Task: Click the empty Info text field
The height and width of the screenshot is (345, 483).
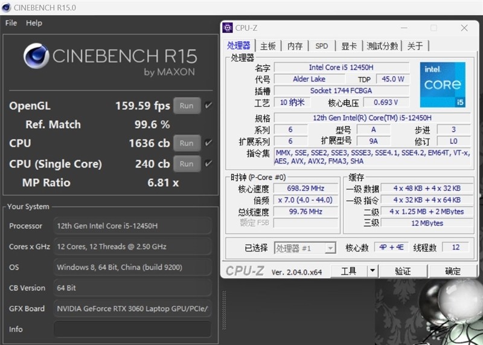Action: pos(132,329)
